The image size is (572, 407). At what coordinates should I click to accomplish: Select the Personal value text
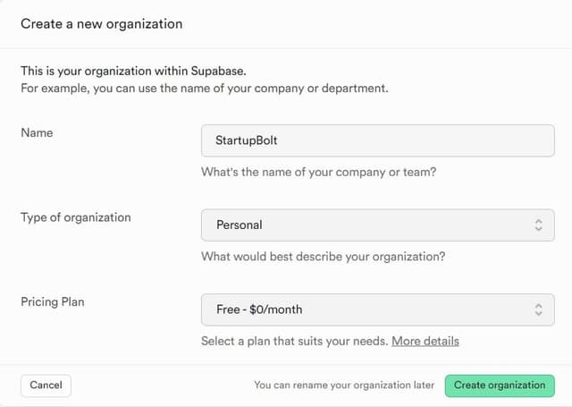(240, 225)
